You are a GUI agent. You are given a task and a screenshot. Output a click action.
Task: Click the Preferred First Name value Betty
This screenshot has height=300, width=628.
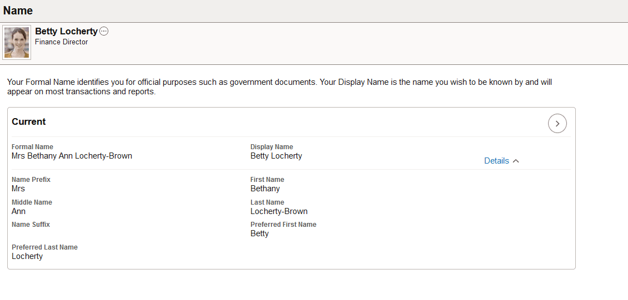coord(259,233)
